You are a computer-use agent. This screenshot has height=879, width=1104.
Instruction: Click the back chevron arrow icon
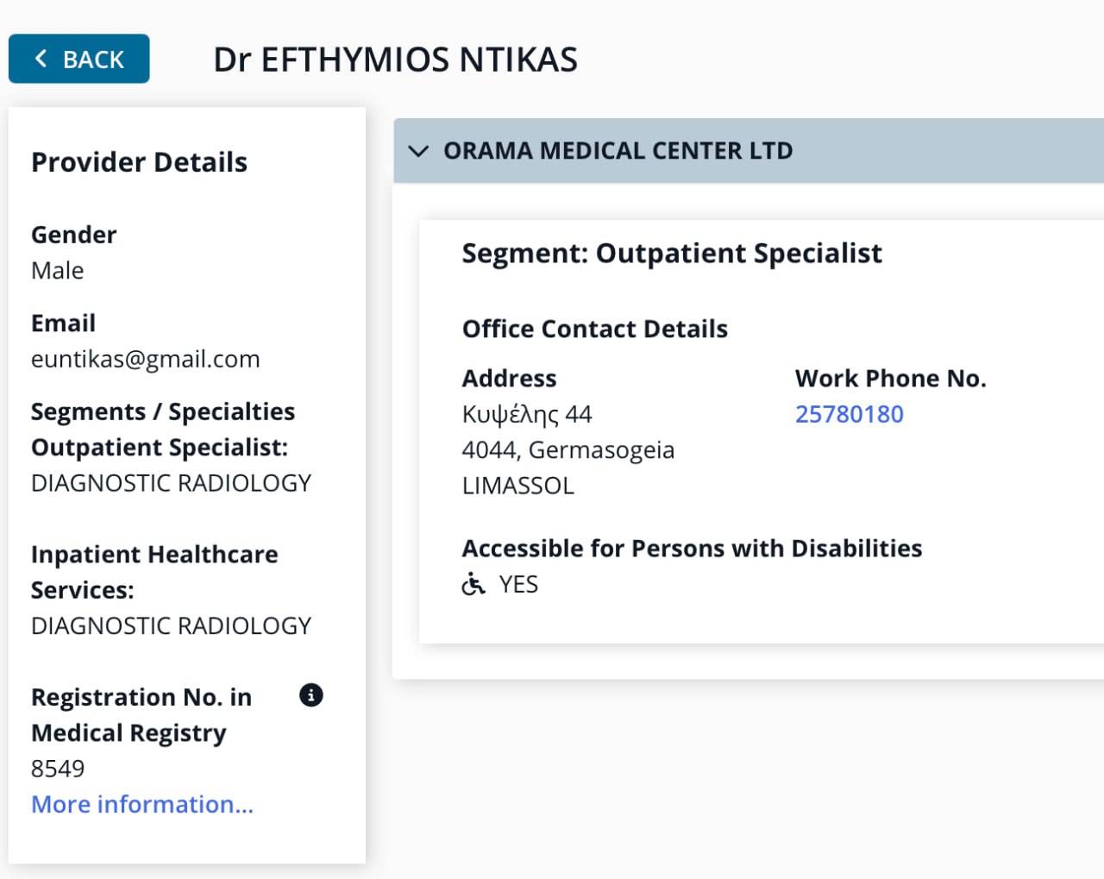(x=41, y=59)
